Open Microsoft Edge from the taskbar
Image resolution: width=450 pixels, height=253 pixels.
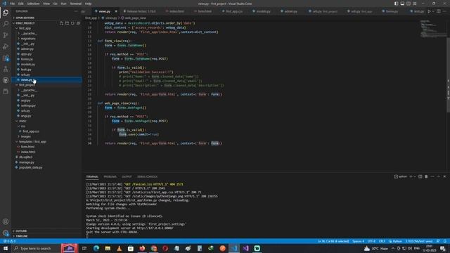[96, 248]
